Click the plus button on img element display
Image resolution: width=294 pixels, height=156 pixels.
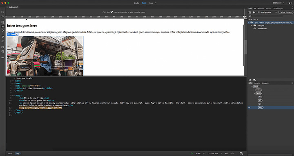tap(16, 34)
